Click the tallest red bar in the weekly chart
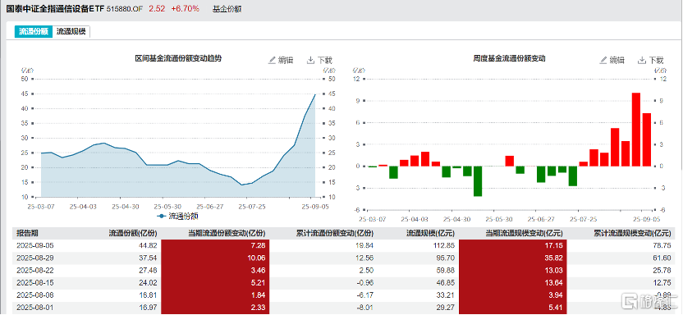Image resolution: width=683 pixels, height=315 pixels. (636, 130)
